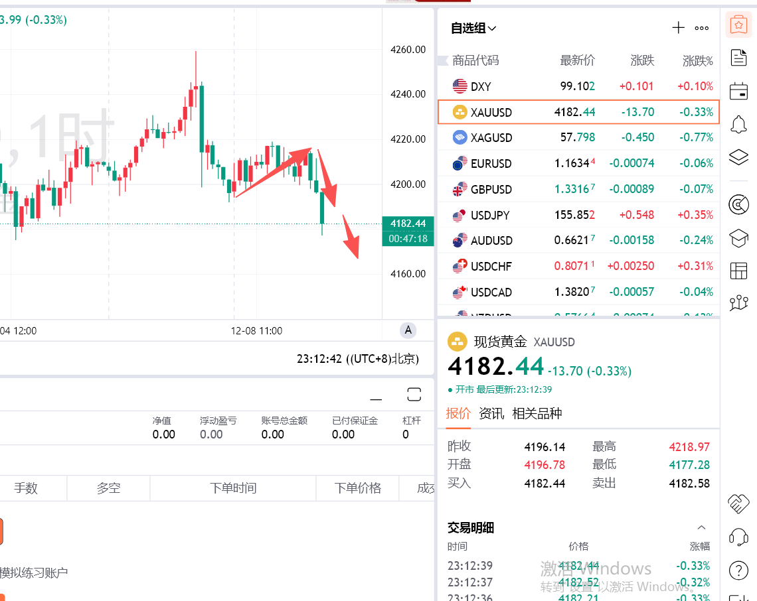Toggle auto scale A button on chart
Image resolution: width=757 pixels, height=601 pixels.
(x=408, y=330)
